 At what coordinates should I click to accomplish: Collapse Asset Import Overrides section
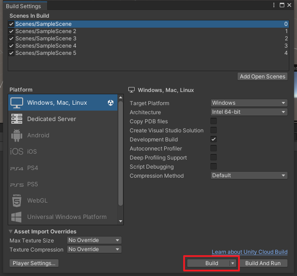tap(11, 232)
